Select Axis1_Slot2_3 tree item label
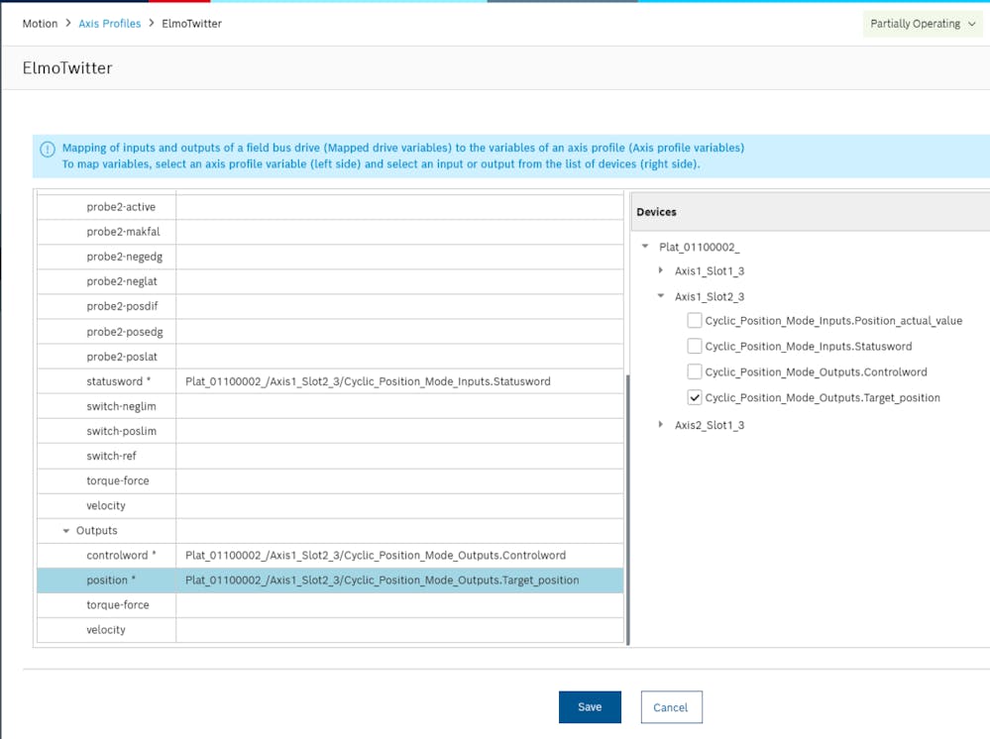Image resolution: width=990 pixels, height=739 pixels. coord(709,296)
